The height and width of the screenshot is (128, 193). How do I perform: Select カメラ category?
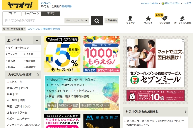click(24, 88)
